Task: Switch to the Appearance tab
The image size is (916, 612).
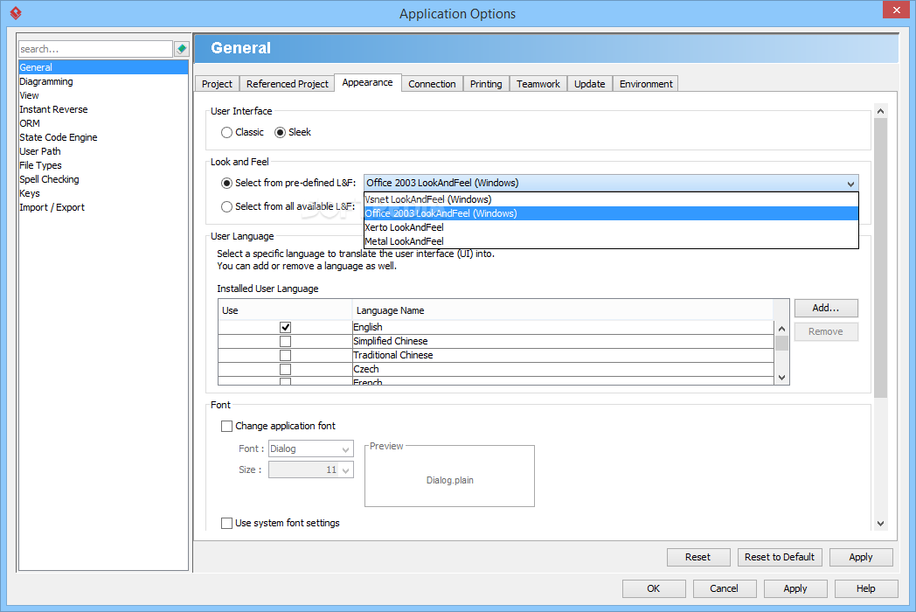Action: [x=367, y=82]
